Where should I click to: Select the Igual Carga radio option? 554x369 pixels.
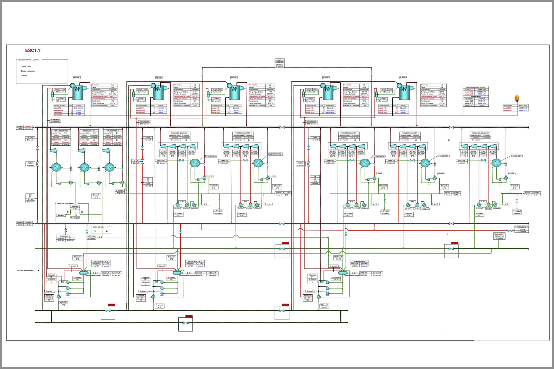click(x=22, y=66)
